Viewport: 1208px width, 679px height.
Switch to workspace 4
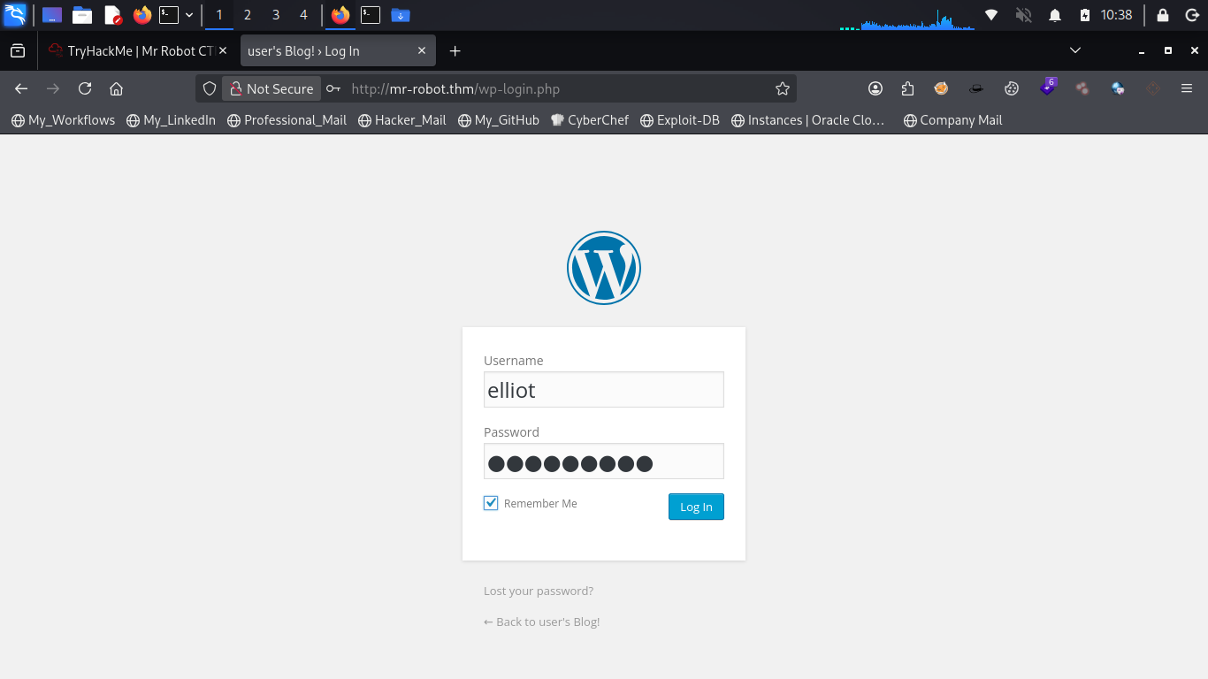point(304,15)
